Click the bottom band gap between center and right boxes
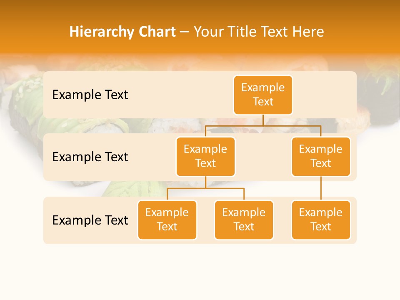 (282, 220)
